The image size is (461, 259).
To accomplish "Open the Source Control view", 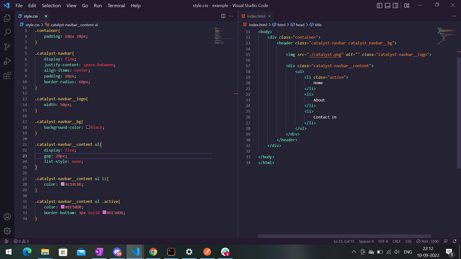I will coord(7,47).
